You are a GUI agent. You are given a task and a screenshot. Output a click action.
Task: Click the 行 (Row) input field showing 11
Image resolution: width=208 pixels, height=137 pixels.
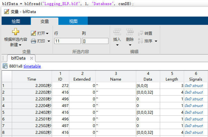click(67, 41)
